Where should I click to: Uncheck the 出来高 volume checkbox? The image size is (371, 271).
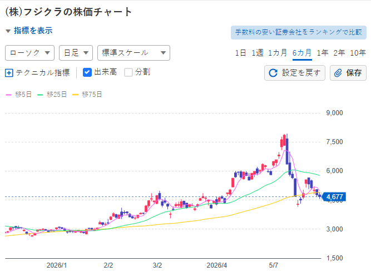[87, 72]
